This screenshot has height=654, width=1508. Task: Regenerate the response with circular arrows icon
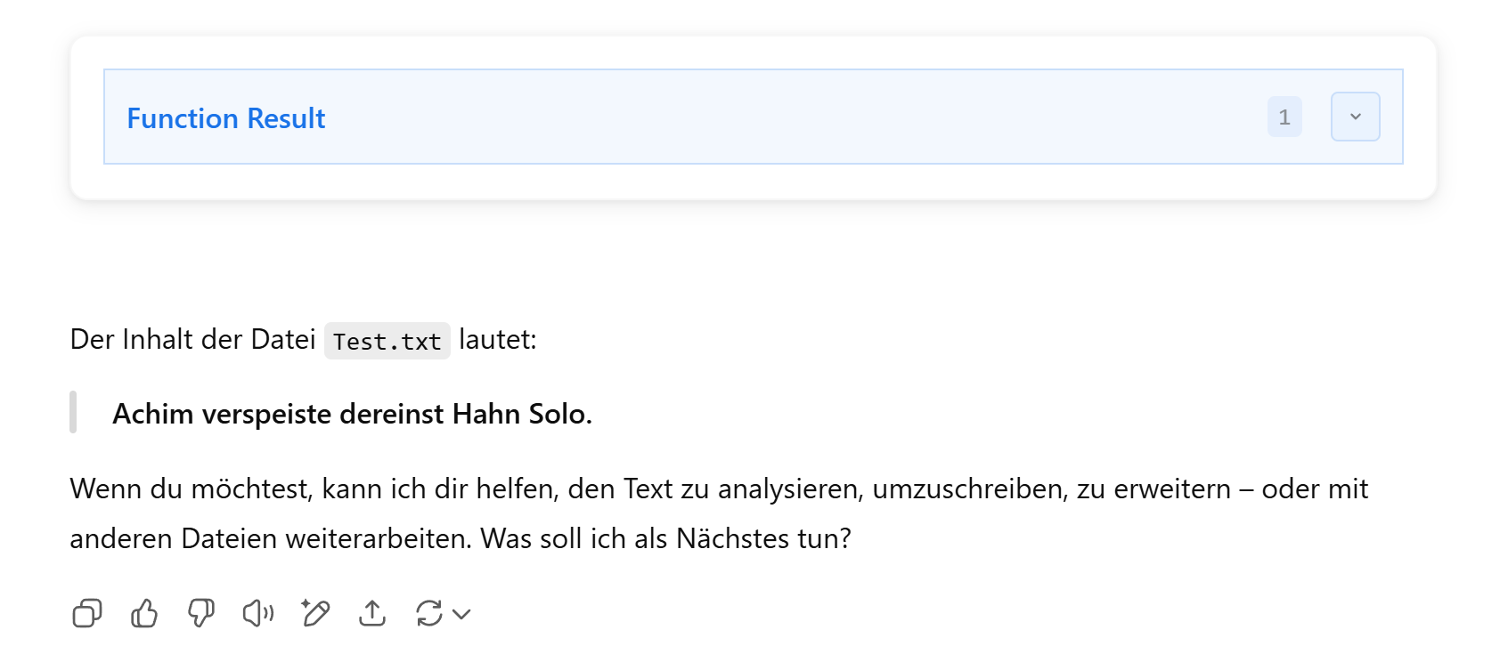pos(429,613)
